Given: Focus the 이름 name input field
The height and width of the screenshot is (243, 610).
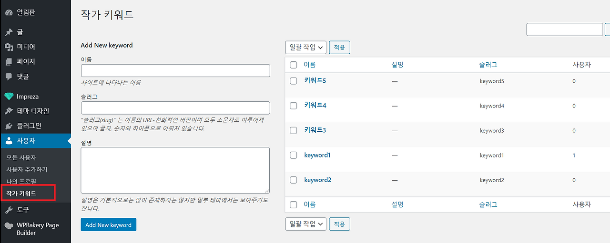Looking at the screenshot, I should (175, 70).
